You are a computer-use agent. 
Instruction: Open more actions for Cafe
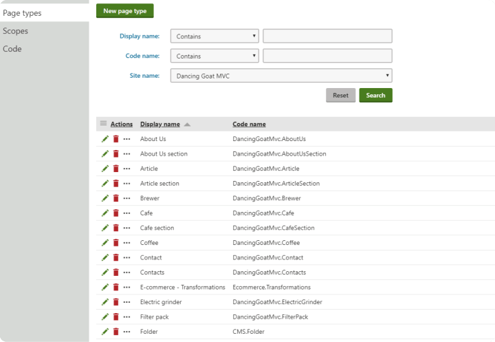126,213
